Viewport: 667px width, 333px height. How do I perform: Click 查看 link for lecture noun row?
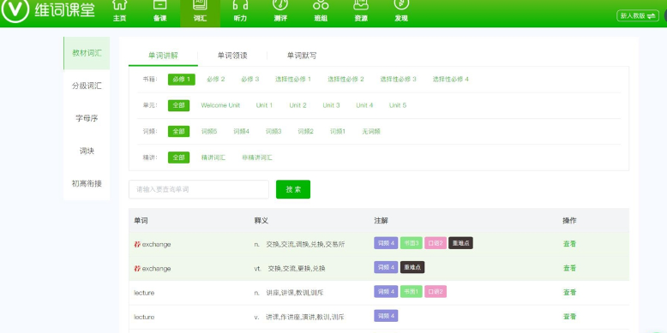pos(569,293)
